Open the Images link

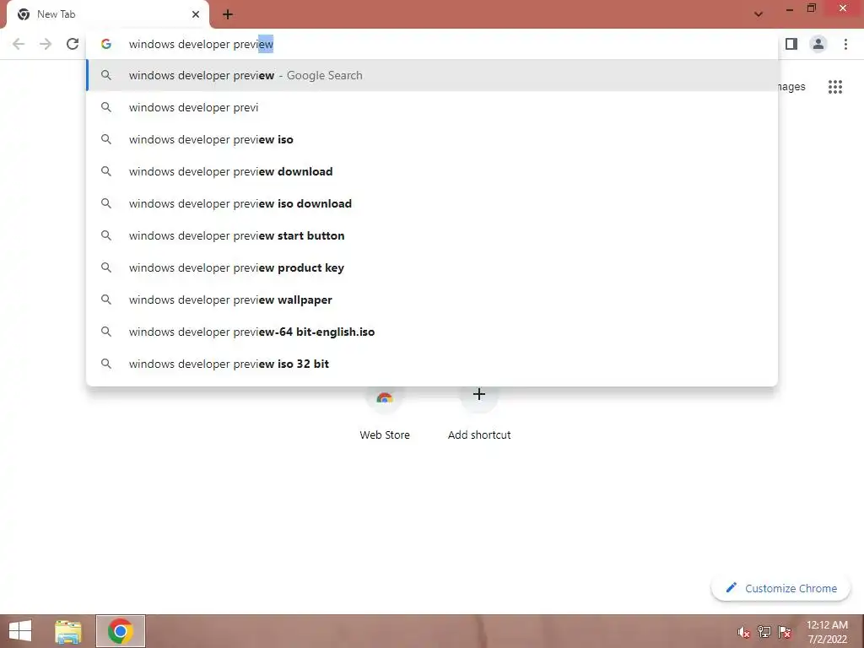791,87
